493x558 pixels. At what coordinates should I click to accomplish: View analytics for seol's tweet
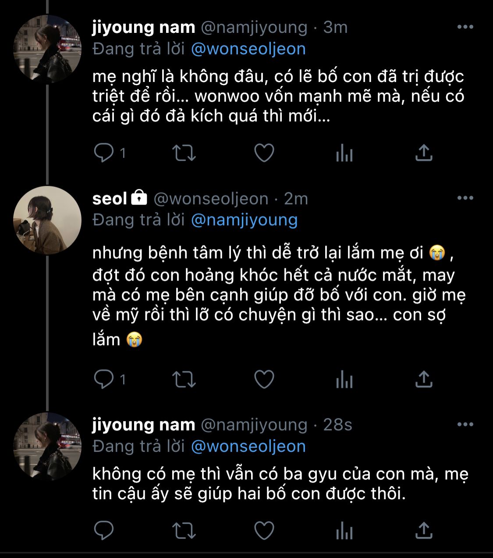click(x=344, y=380)
